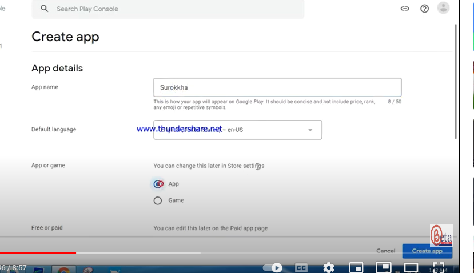
Task: Select the Game radio button
Action: coord(158,200)
